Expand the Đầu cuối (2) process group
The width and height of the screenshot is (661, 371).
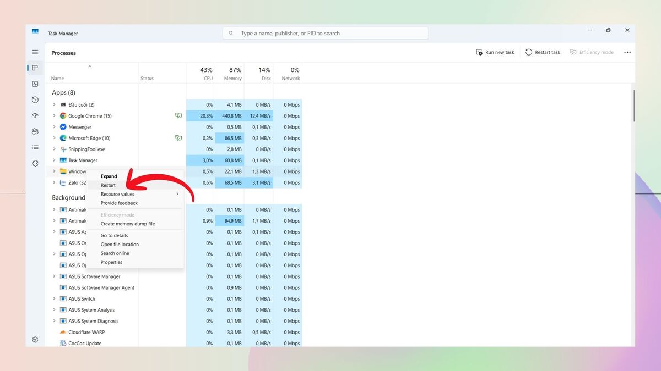coord(54,104)
